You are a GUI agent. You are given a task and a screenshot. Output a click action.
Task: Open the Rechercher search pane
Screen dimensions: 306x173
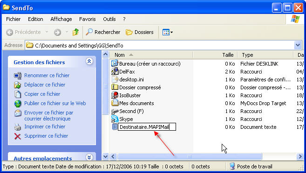(x=103, y=32)
